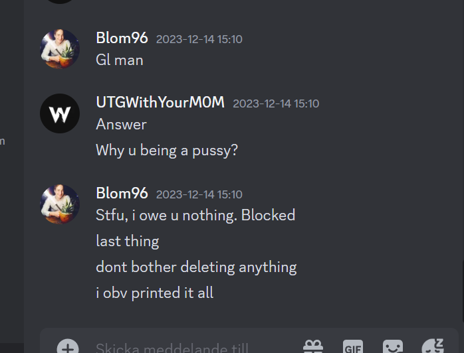Open the gift Nitro icon

pos(313,346)
